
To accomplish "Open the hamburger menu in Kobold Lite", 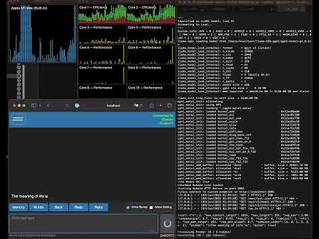I will tap(18, 119).
